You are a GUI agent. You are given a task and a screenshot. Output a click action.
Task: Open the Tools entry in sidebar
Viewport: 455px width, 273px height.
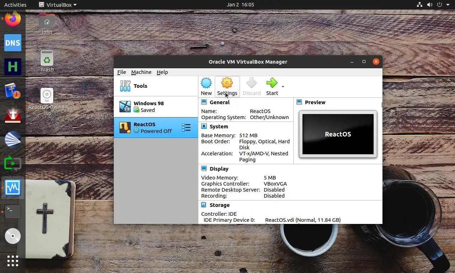tap(156, 86)
